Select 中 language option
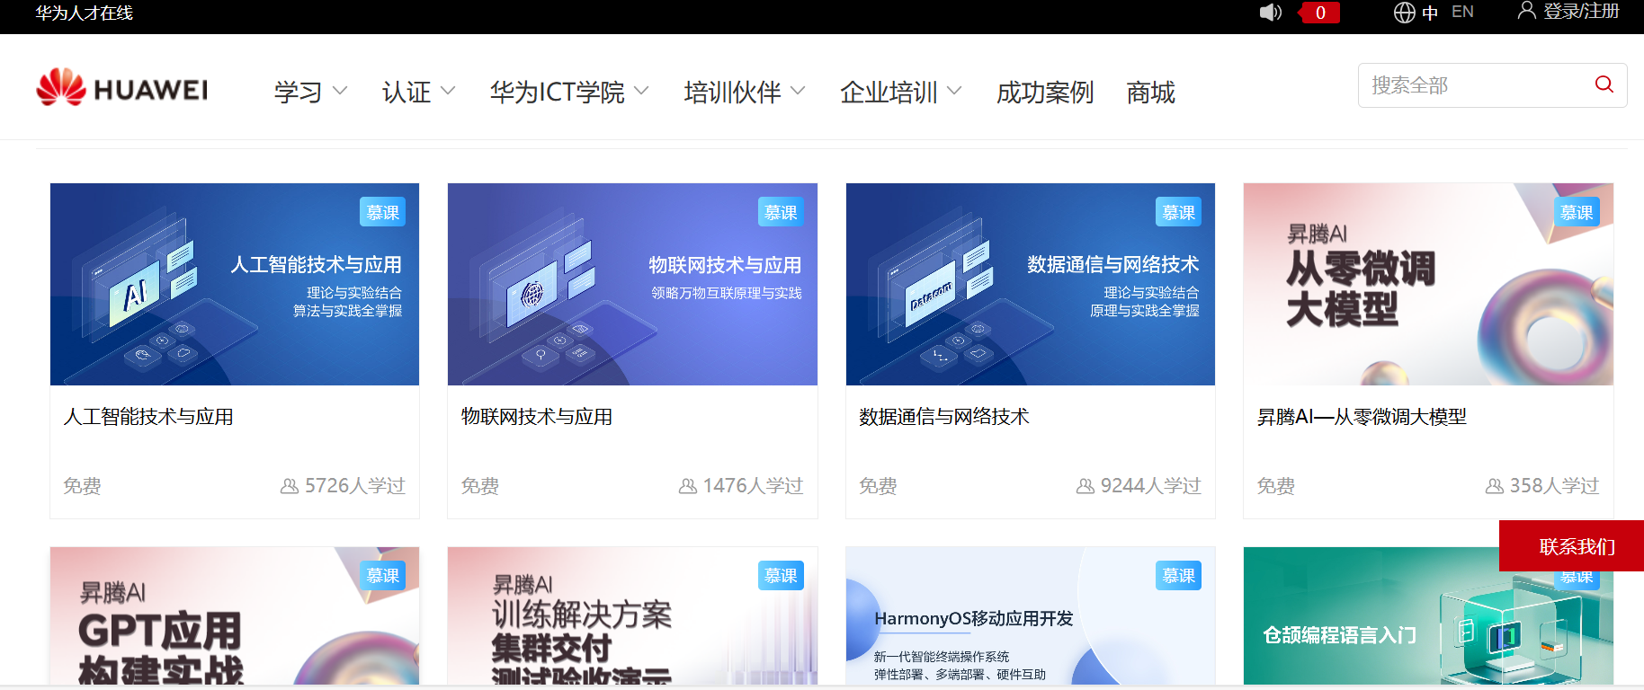Screen dimensions: 1644x690 pos(1430,13)
